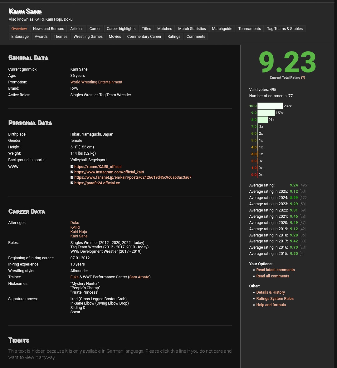Click the question mark next to Current Total Rating
This screenshot has height=368, width=337.
point(303,78)
